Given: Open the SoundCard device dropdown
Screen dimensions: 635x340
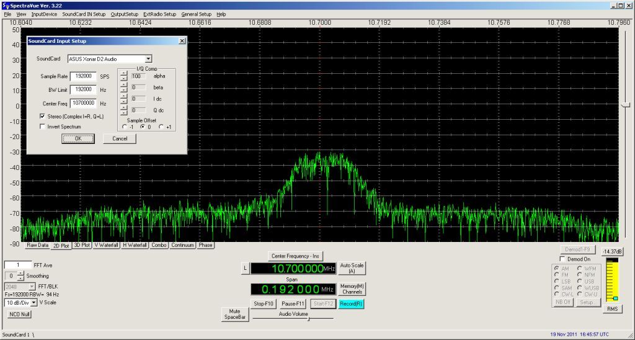Looking at the screenshot, I should point(148,59).
